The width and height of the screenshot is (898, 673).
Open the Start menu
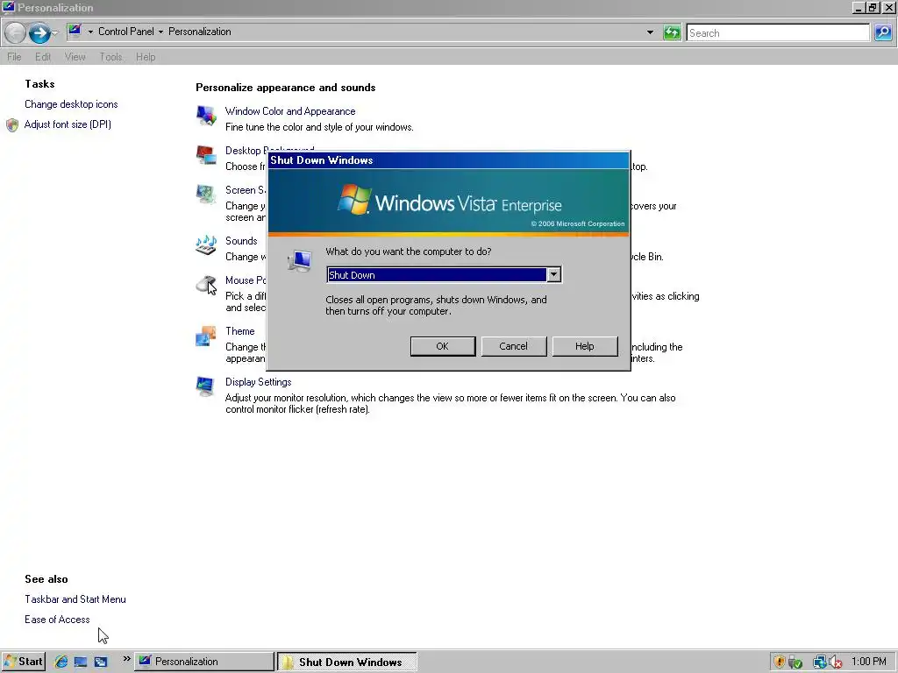click(23, 662)
